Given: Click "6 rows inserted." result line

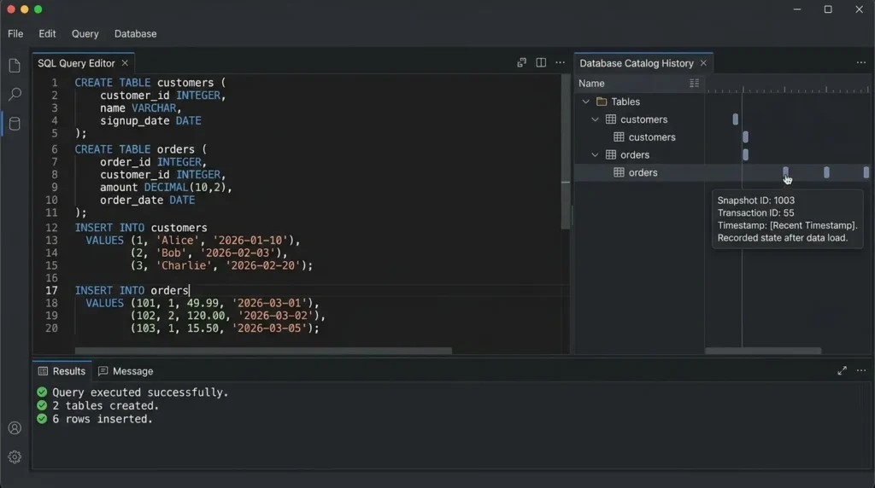Looking at the screenshot, I should [103, 419].
